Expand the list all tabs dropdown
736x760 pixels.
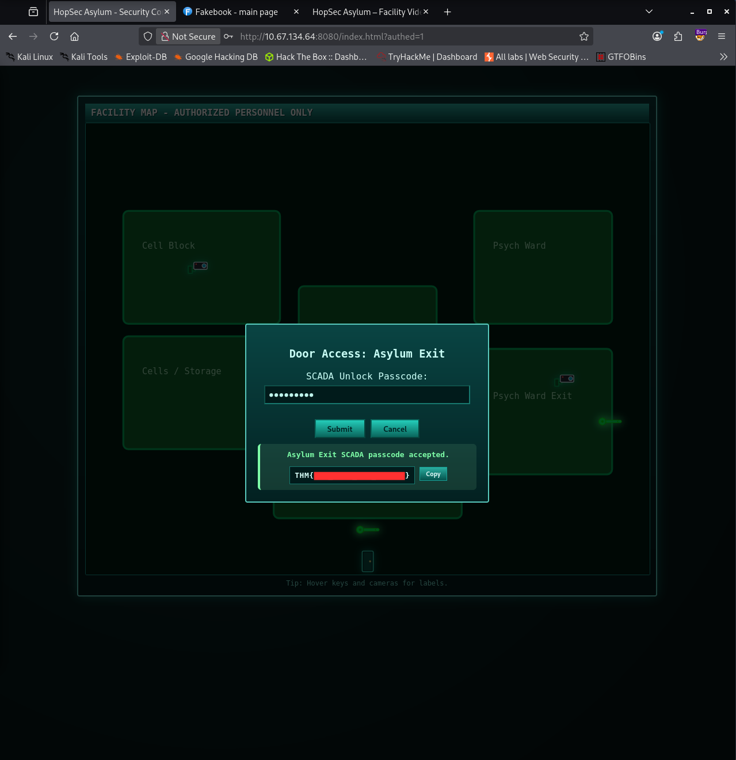coord(649,12)
